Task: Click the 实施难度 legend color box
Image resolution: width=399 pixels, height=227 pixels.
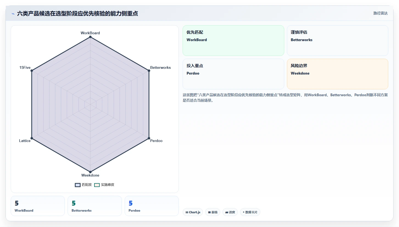Action: (x=97, y=185)
